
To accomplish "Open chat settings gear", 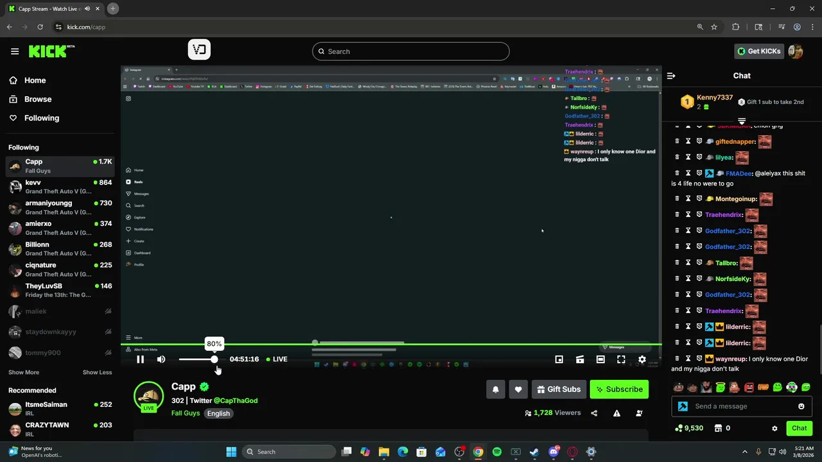I will pos(774,428).
